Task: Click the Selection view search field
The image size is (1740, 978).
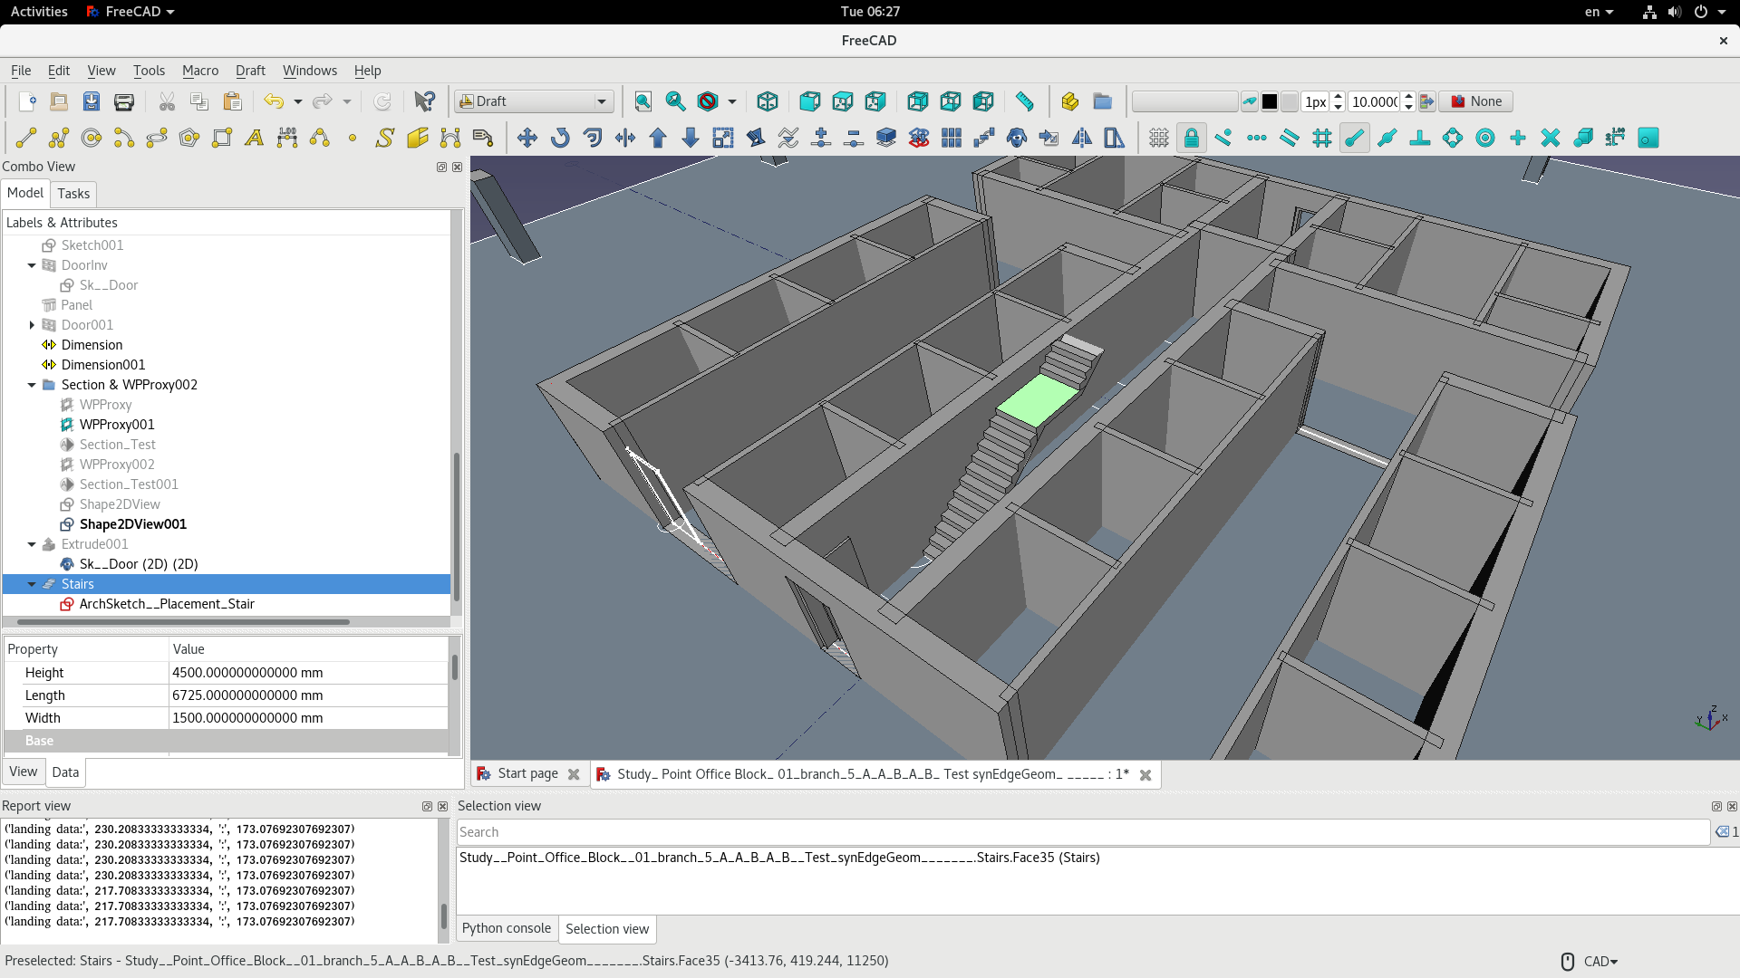Action: [x=1082, y=832]
